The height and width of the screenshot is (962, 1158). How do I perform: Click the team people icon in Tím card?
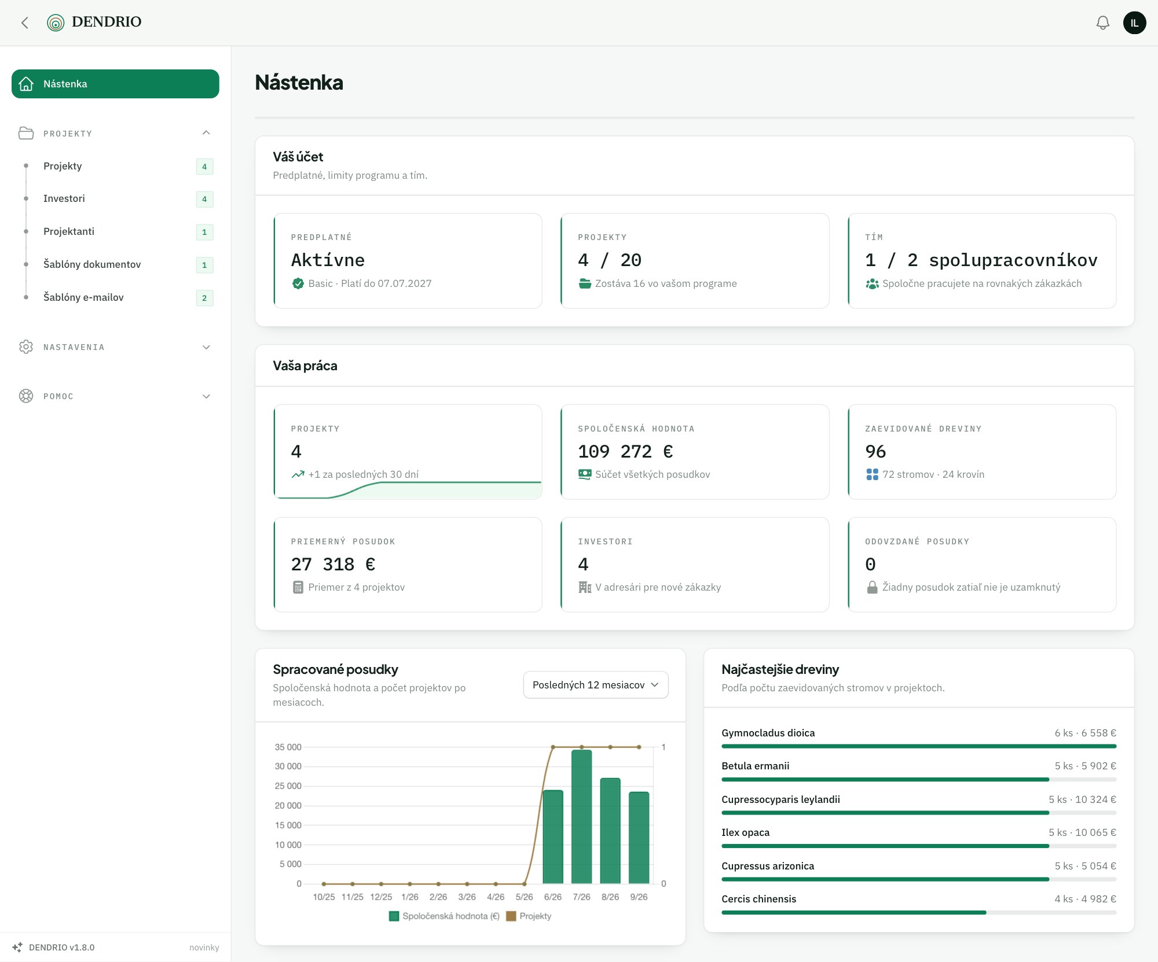click(872, 283)
